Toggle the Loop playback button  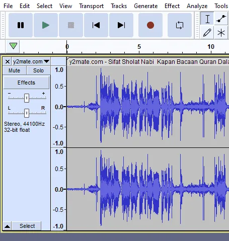[x=180, y=25]
